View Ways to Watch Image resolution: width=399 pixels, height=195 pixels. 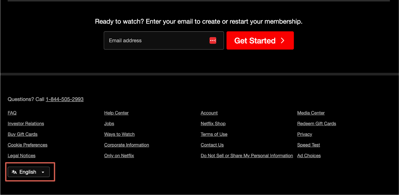click(119, 134)
